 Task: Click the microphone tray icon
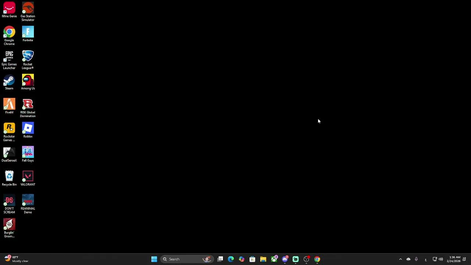pyautogui.click(x=416, y=259)
